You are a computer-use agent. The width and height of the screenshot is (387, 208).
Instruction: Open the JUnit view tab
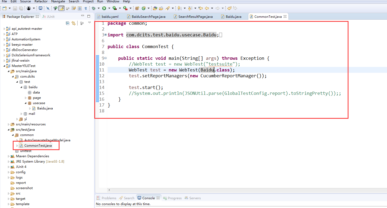coord(48,16)
